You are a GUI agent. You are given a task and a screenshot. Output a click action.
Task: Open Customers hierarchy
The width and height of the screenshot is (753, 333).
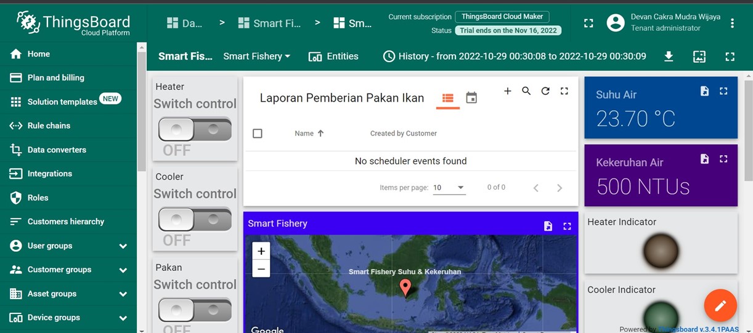pos(68,222)
